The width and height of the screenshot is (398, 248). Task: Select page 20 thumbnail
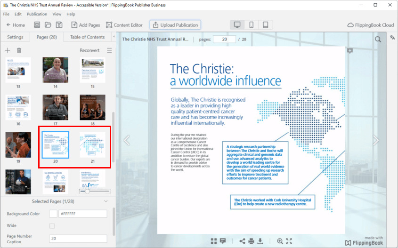tap(55, 145)
